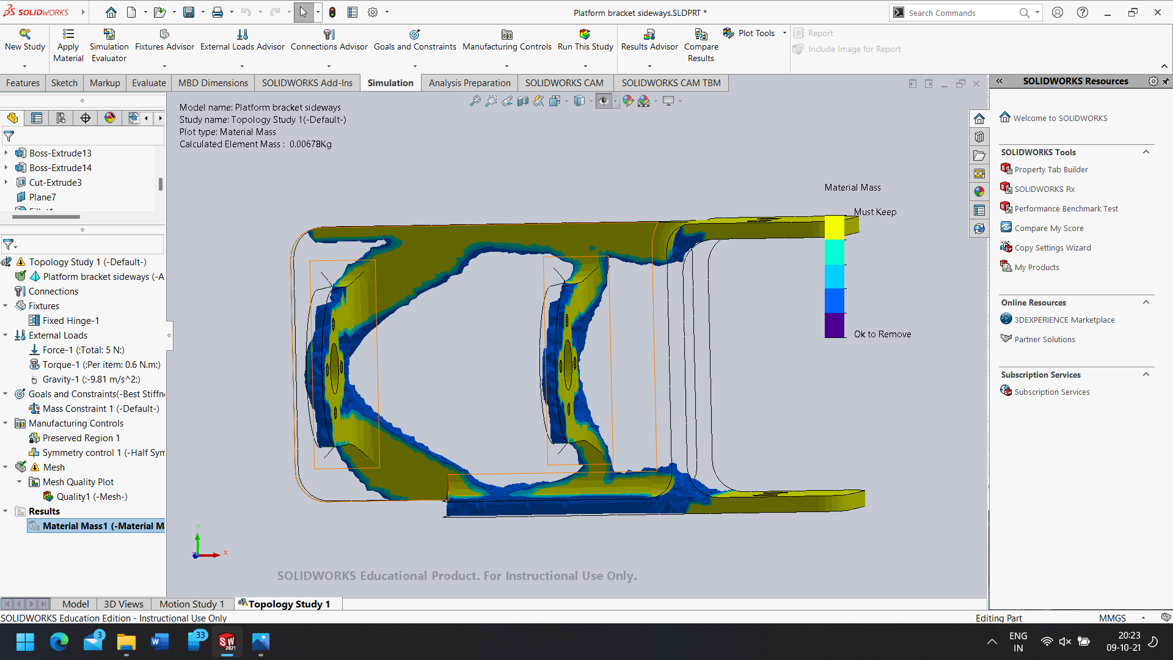The width and height of the screenshot is (1173, 660).
Task: Click the purple Ok to Remove legend color
Action: coord(834,325)
